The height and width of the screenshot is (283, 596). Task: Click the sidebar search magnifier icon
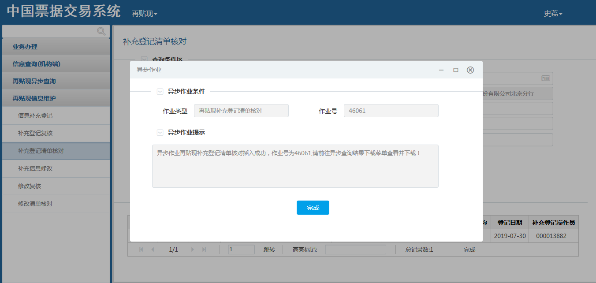click(x=101, y=31)
